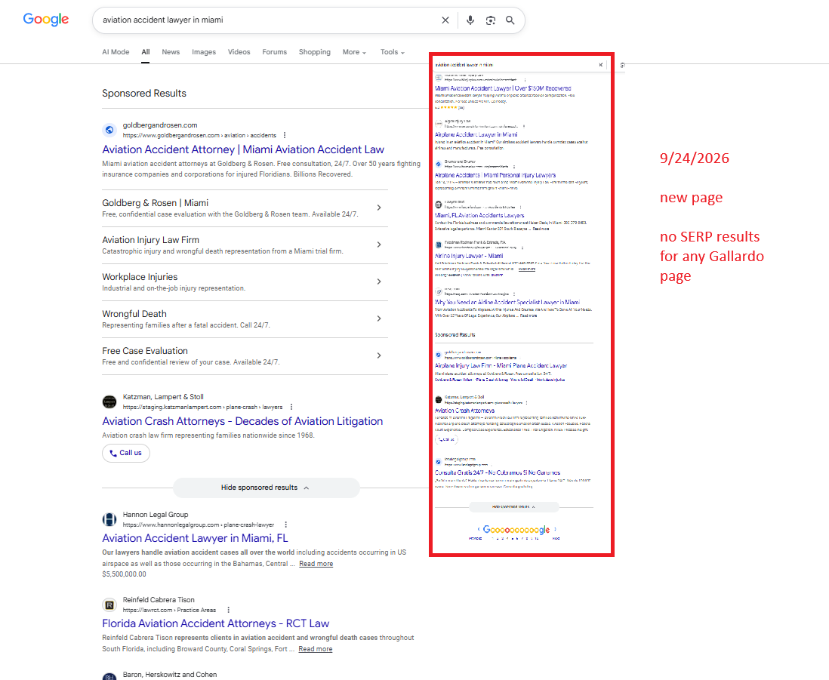Expand chevron for Aviation Injury Law Firm
The height and width of the screenshot is (680, 829).
coord(378,245)
